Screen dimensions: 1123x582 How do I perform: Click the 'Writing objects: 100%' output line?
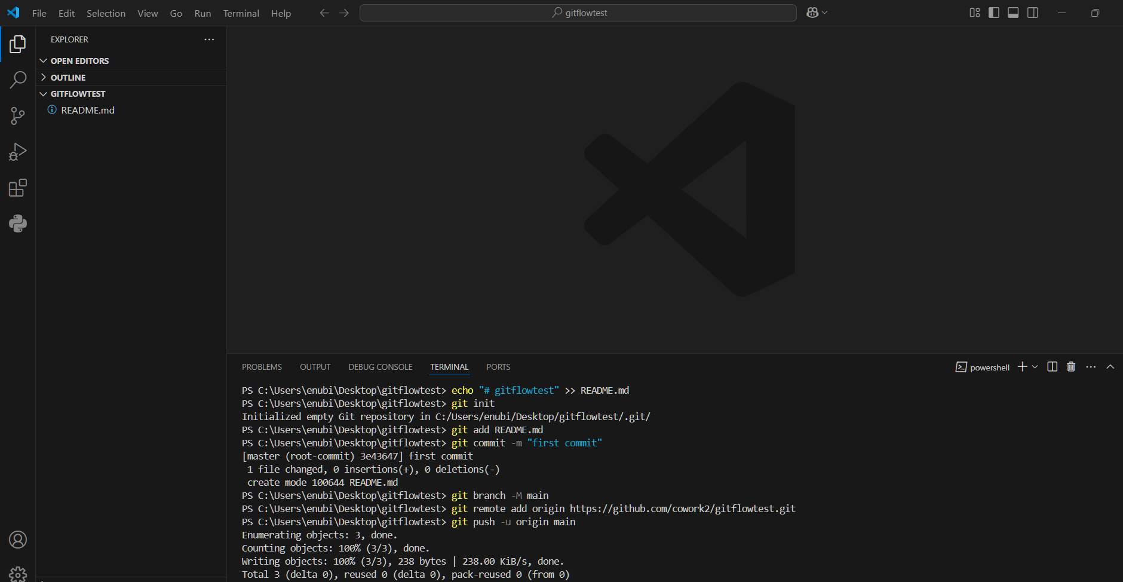403,561
